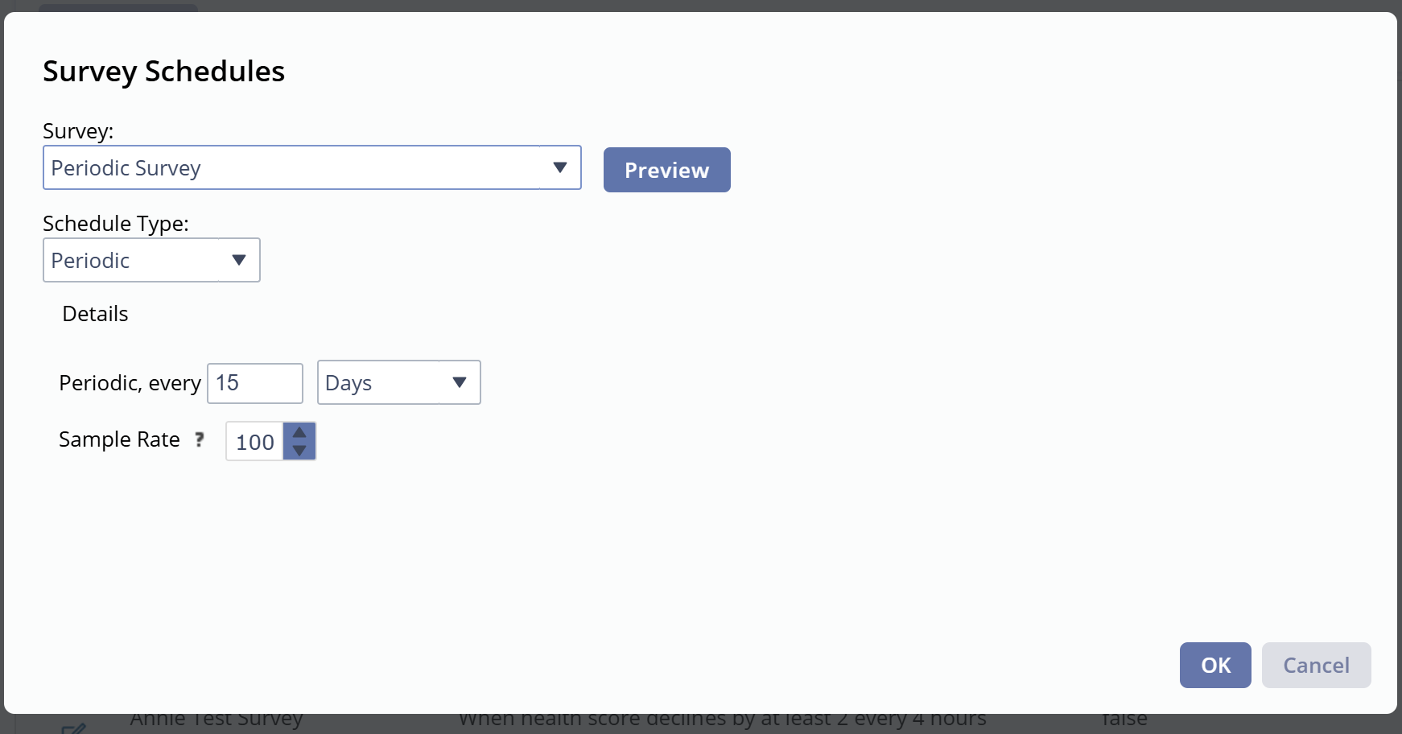
Task: Click the Sample Rate label
Action: point(119,439)
